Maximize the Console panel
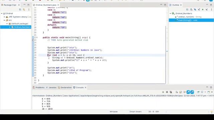Viewport: 214px width, 120px height. pyautogui.click(x=211, y=87)
